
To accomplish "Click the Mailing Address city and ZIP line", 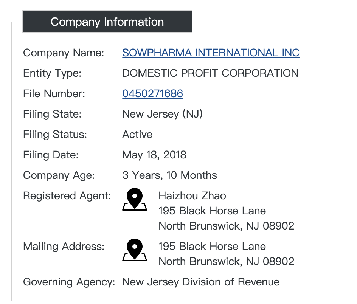I will [x=226, y=262].
